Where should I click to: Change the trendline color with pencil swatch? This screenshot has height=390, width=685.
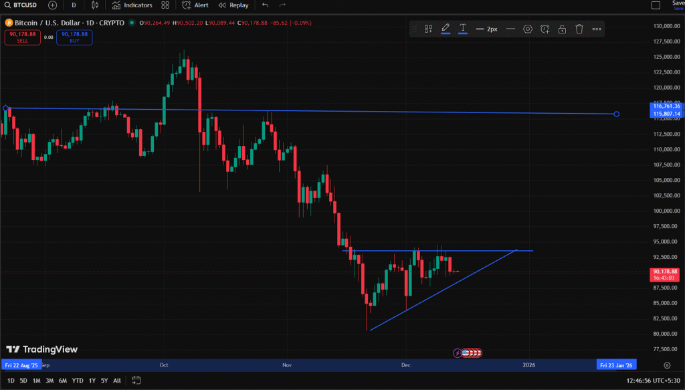pyautogui.click(x=446, y=29)
